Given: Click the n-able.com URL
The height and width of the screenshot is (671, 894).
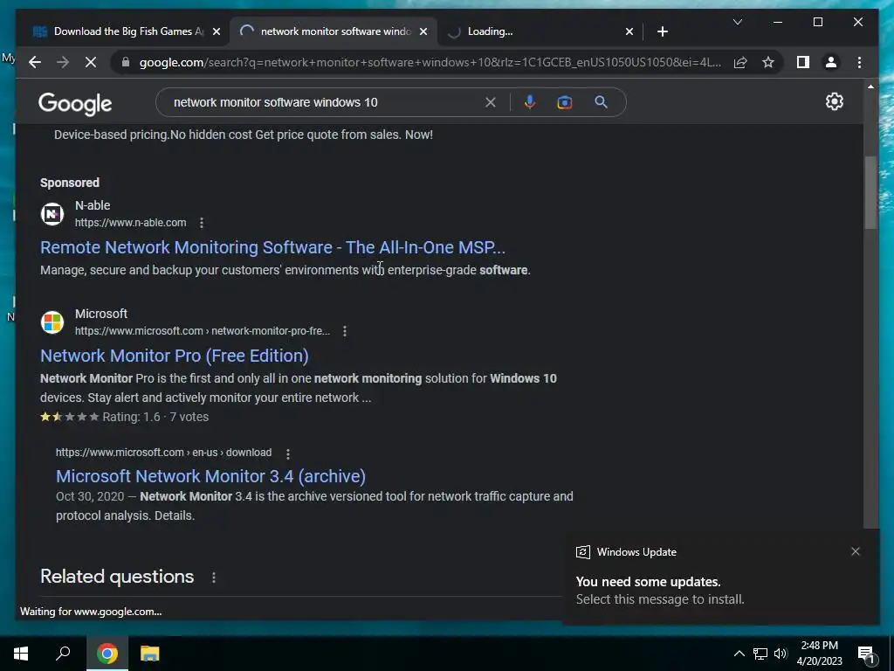Looking at the screenshot, I should pos(131,223).
